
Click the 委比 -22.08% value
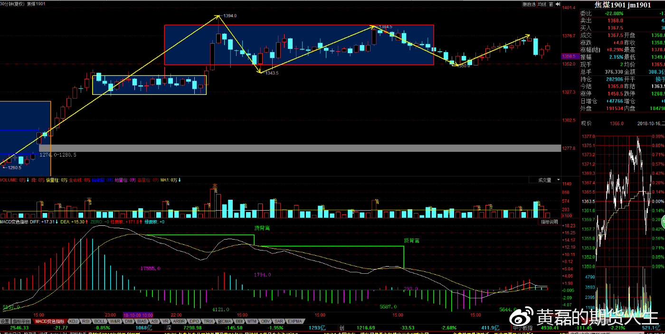tap(615, 13)
